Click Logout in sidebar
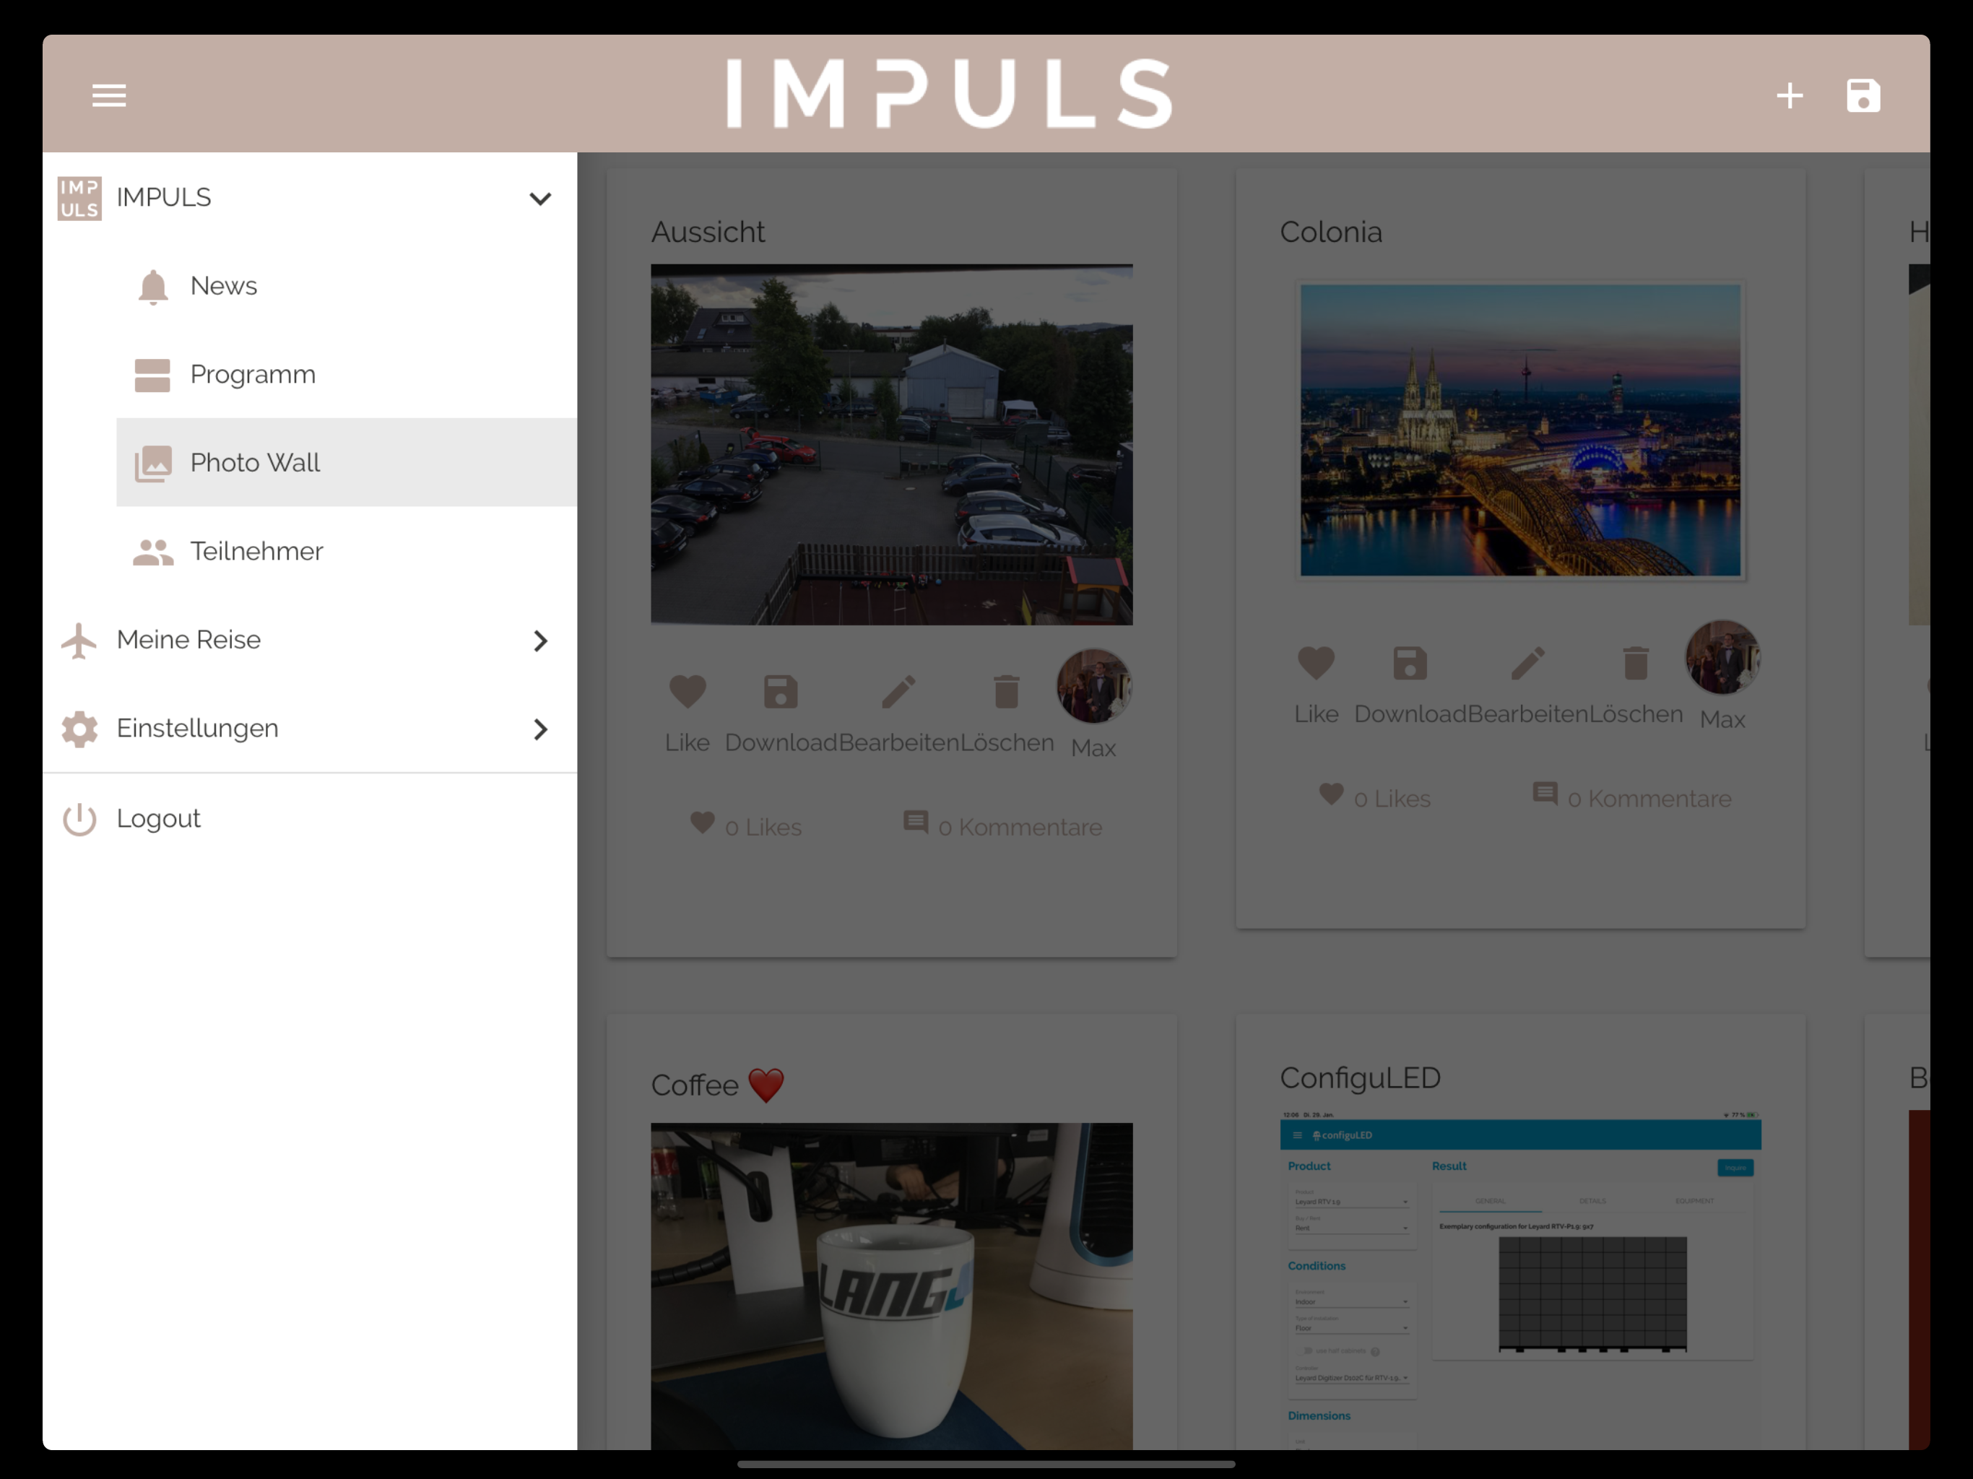This screenshot has width=1973, height=1479. click(x=310, y=818)
